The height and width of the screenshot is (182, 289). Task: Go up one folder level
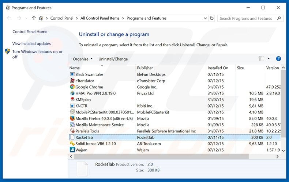point(34,18)
